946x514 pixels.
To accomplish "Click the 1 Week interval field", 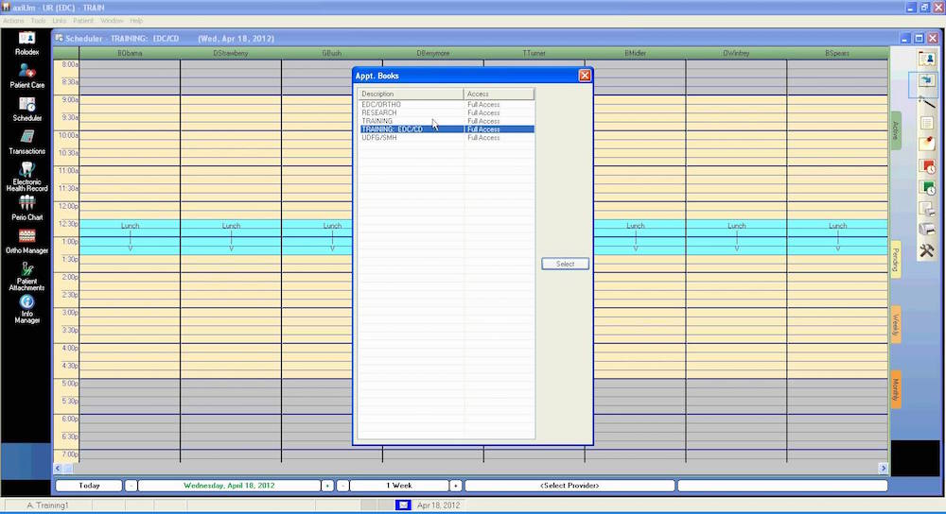I will pos(399,486).
